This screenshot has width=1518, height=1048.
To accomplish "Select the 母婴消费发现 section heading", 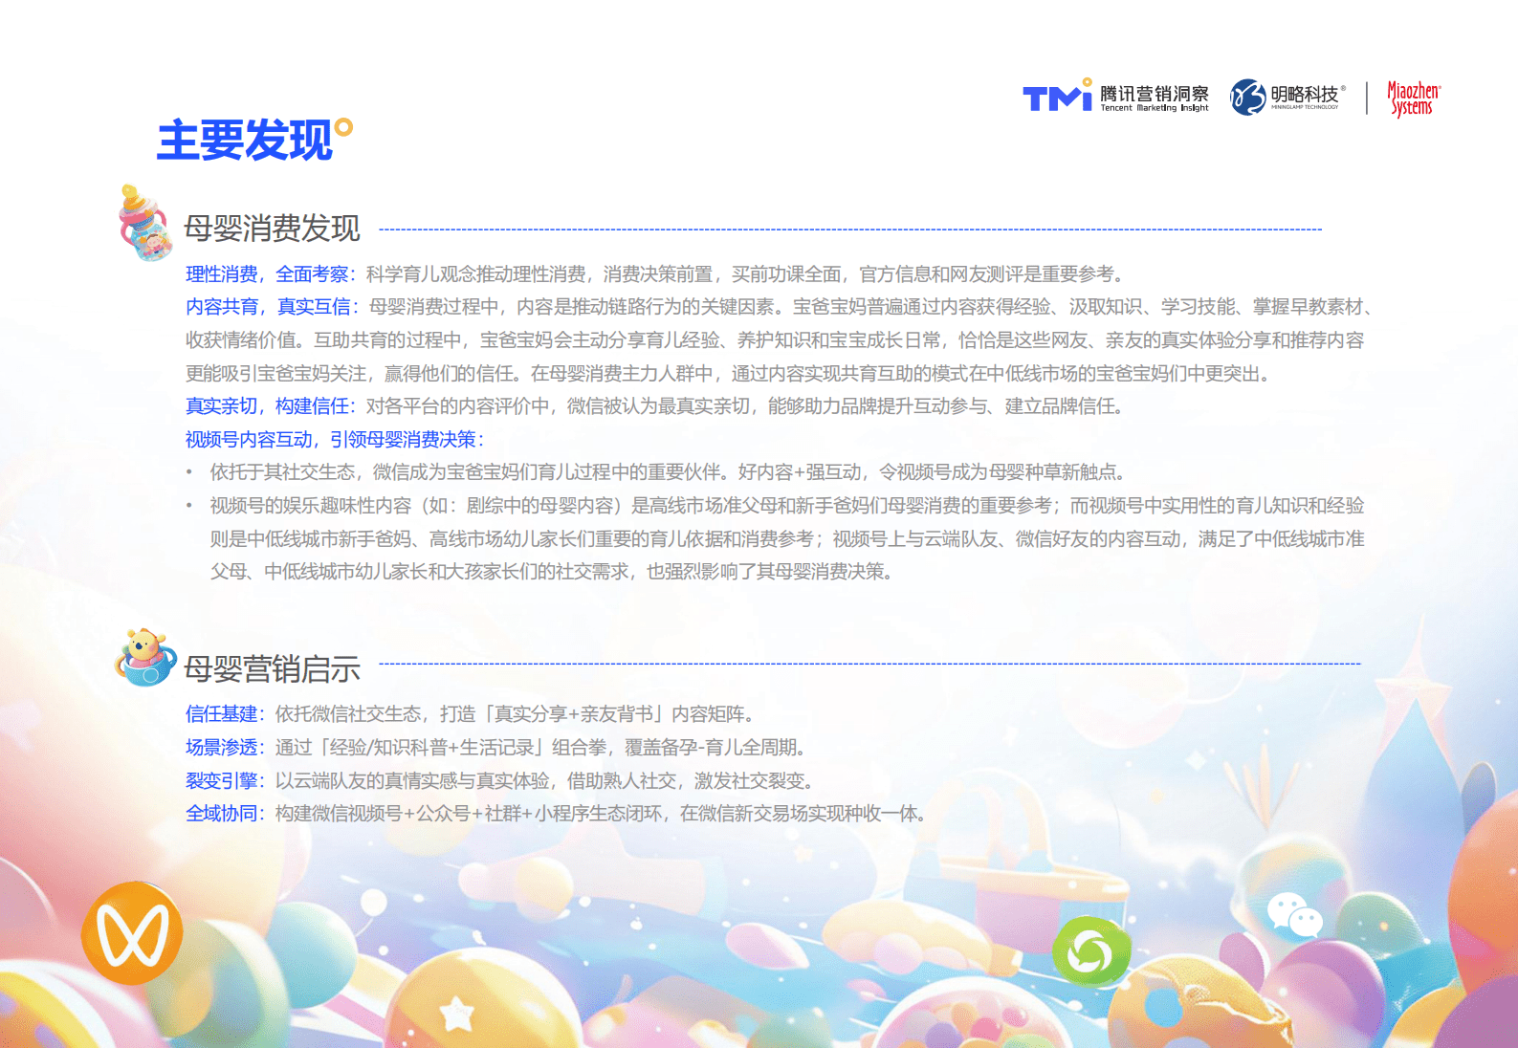I will point(272,229).
